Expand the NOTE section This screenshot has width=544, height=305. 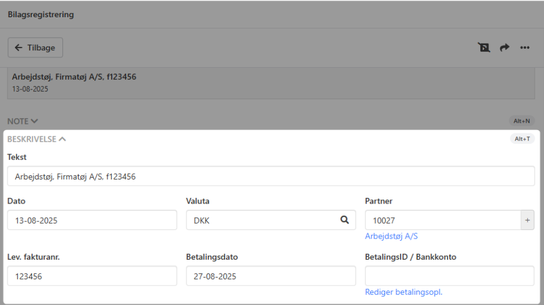pos(23,121)
